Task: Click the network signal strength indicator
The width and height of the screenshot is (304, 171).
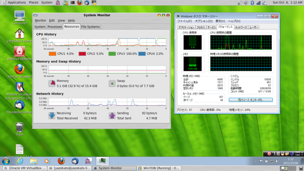Action: (x=258, y=3)
